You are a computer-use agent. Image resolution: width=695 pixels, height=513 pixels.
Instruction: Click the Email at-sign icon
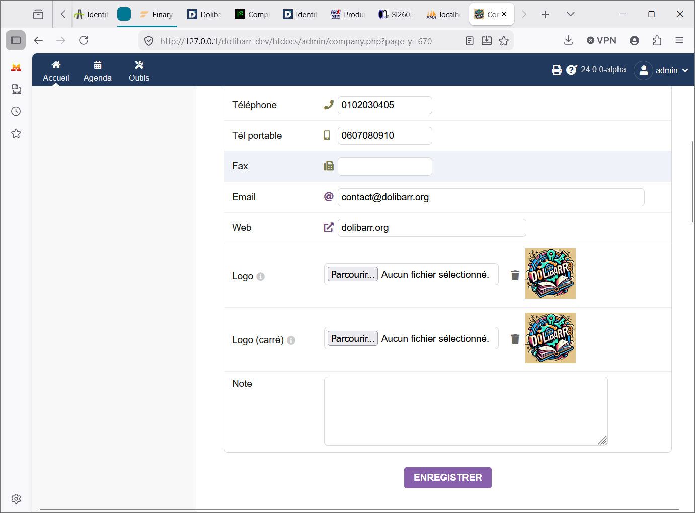click(329, 197)
